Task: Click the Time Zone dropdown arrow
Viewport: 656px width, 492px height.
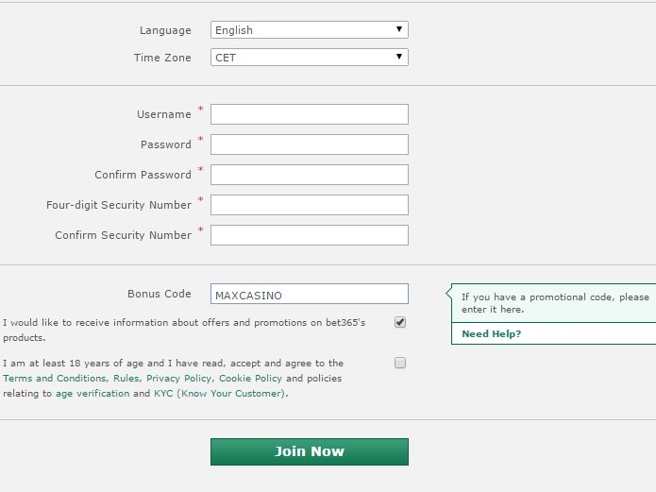Action: tap(400, 58)
